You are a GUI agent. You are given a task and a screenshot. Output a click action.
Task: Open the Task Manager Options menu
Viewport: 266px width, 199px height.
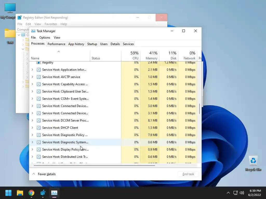(x=45, y=37)
